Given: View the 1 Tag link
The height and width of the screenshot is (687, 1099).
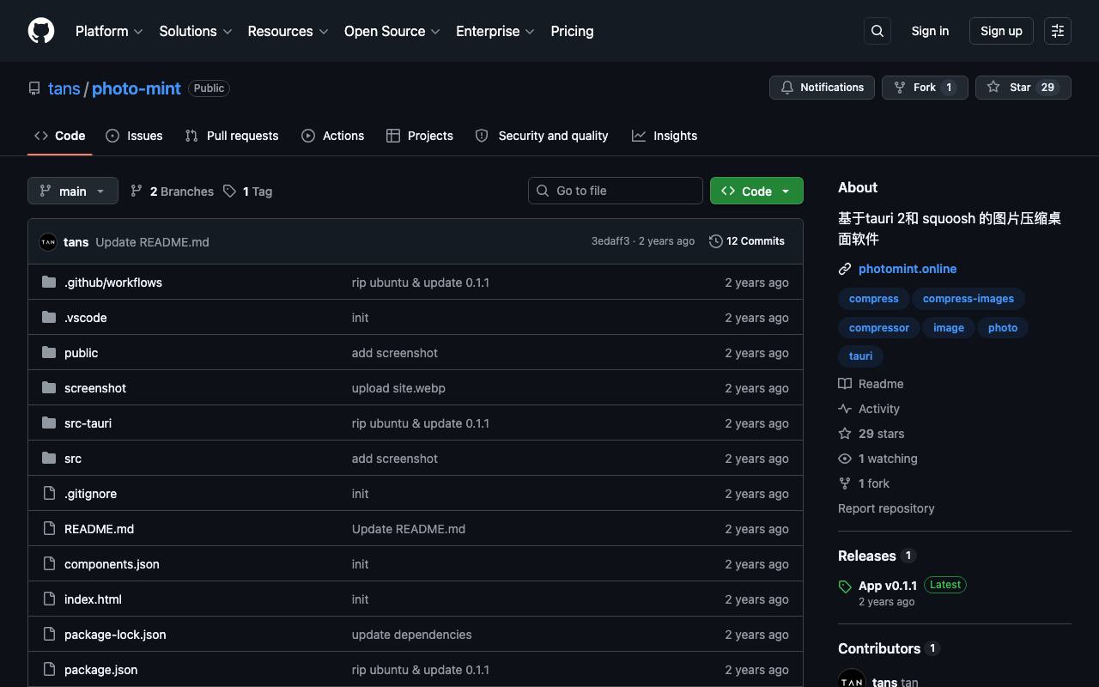Looking at the screenshot, I should pos(247,191).
